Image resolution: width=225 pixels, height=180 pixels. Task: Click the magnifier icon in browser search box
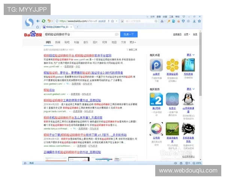pos(156,21)
